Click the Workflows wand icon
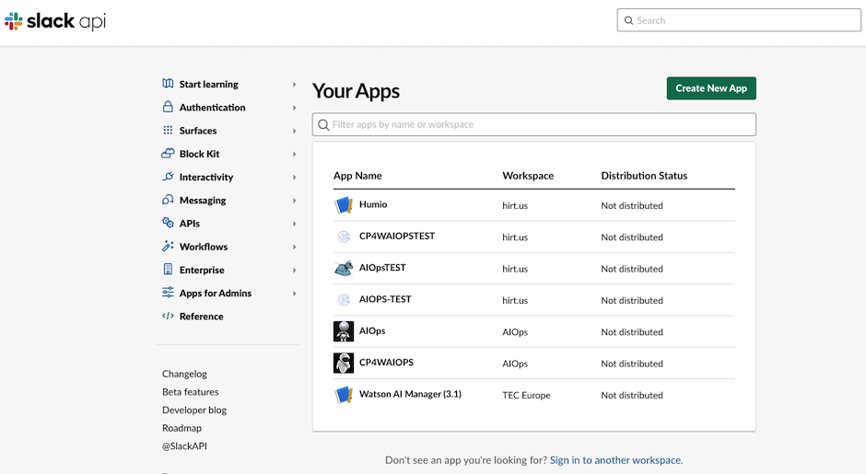 click(168, 246)
